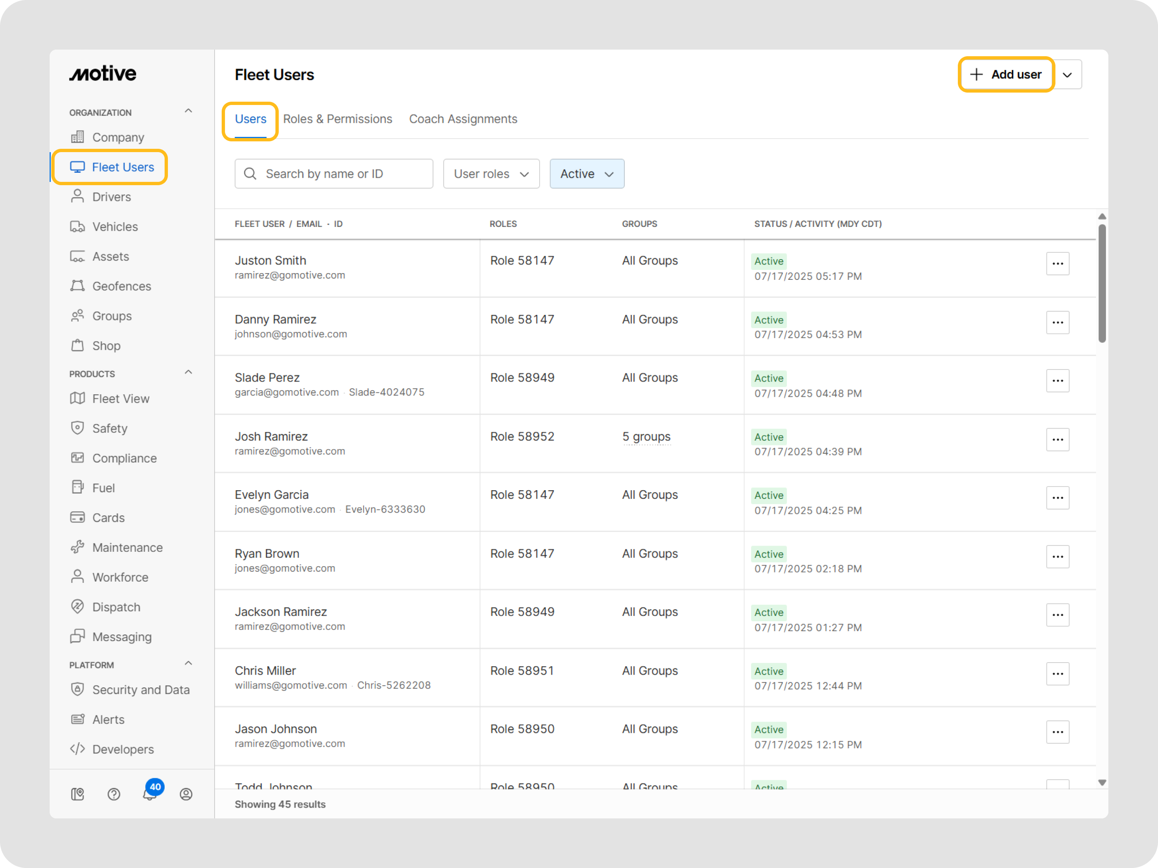Collapse the Organization sidebar section

click(189, 111)
